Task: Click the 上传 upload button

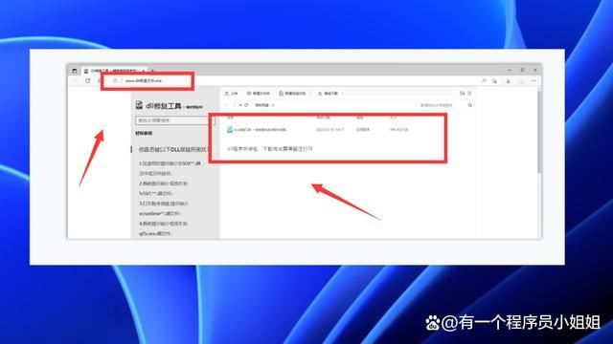Action: click(231, 94)
